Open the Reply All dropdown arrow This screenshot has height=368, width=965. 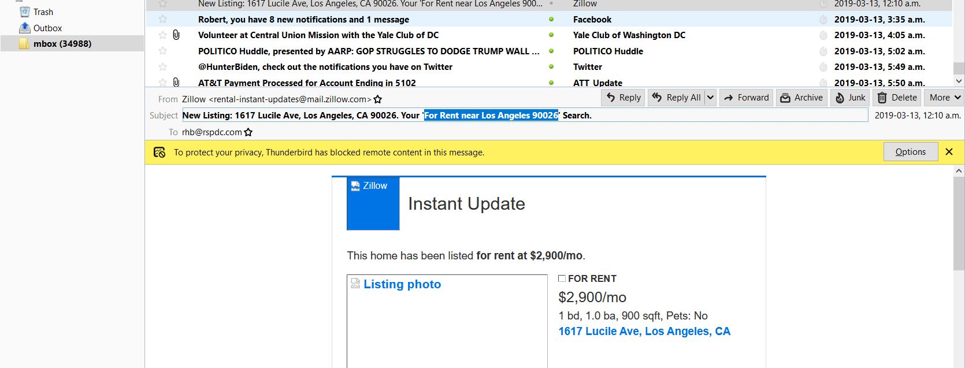tap(710, 98)
